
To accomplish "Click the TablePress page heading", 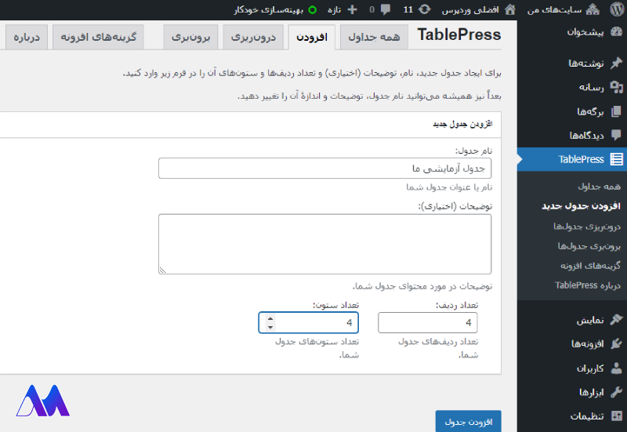I will click(x=459, y=34).
